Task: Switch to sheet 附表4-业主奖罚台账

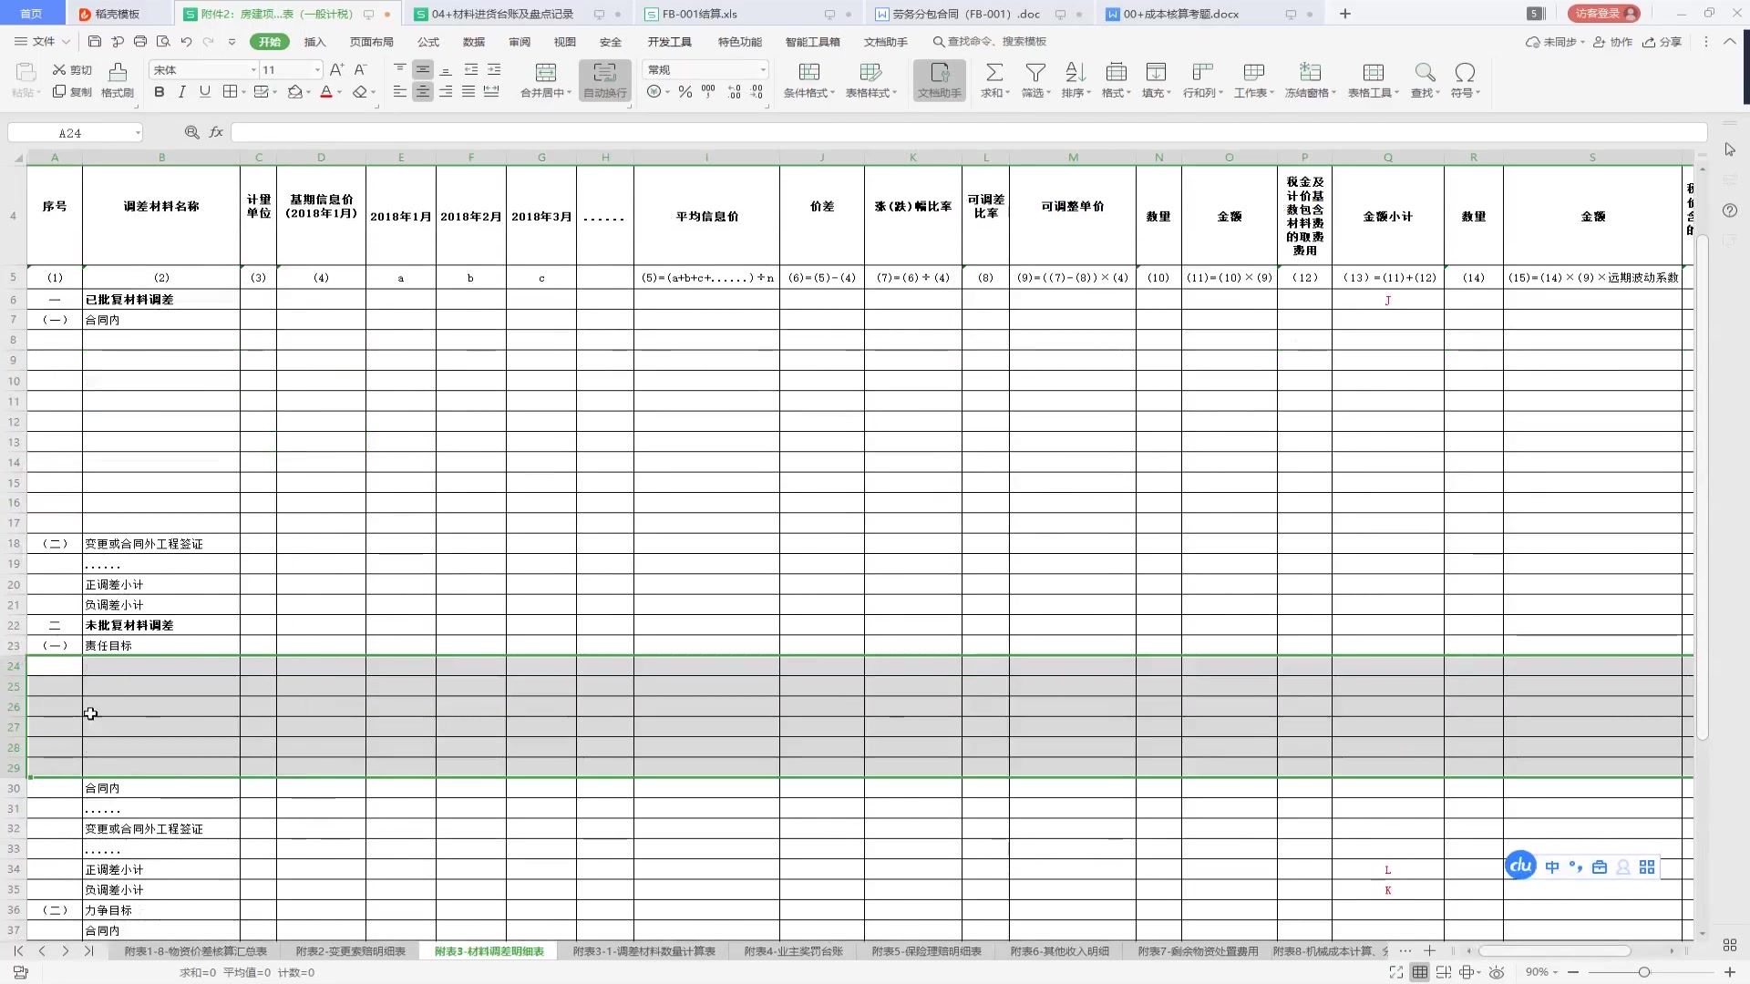Action: pos(793,951)
